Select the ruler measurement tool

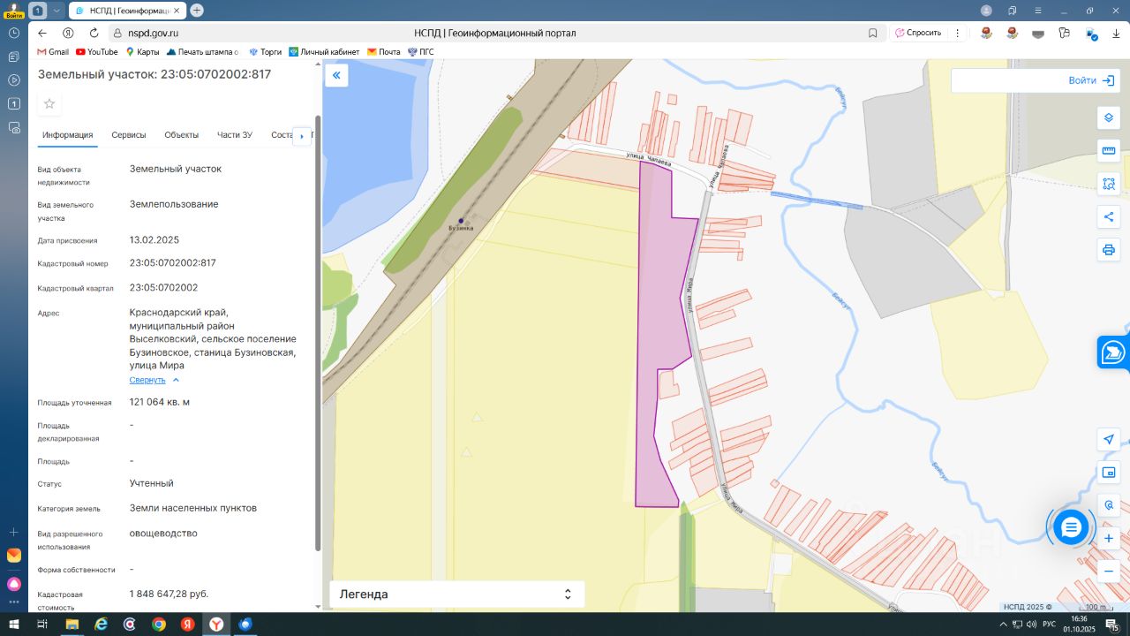(x=1109, y=151)
